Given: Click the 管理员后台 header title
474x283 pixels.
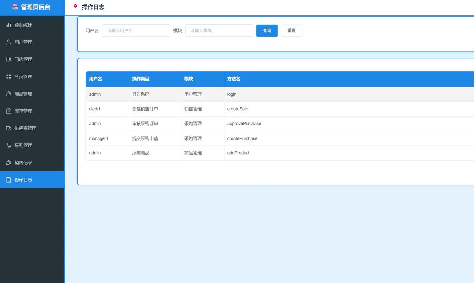Looking at the screenshot, I should coord(35,7).
